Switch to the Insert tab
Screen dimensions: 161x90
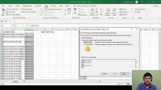click(x=18, y=6)
